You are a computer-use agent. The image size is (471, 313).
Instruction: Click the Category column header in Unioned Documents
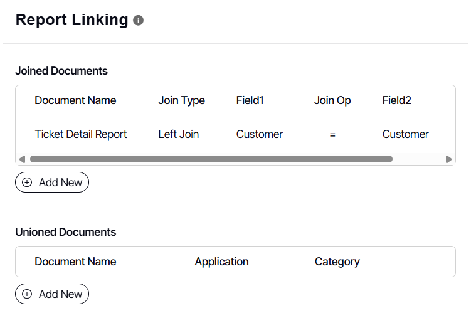(337, 262)
